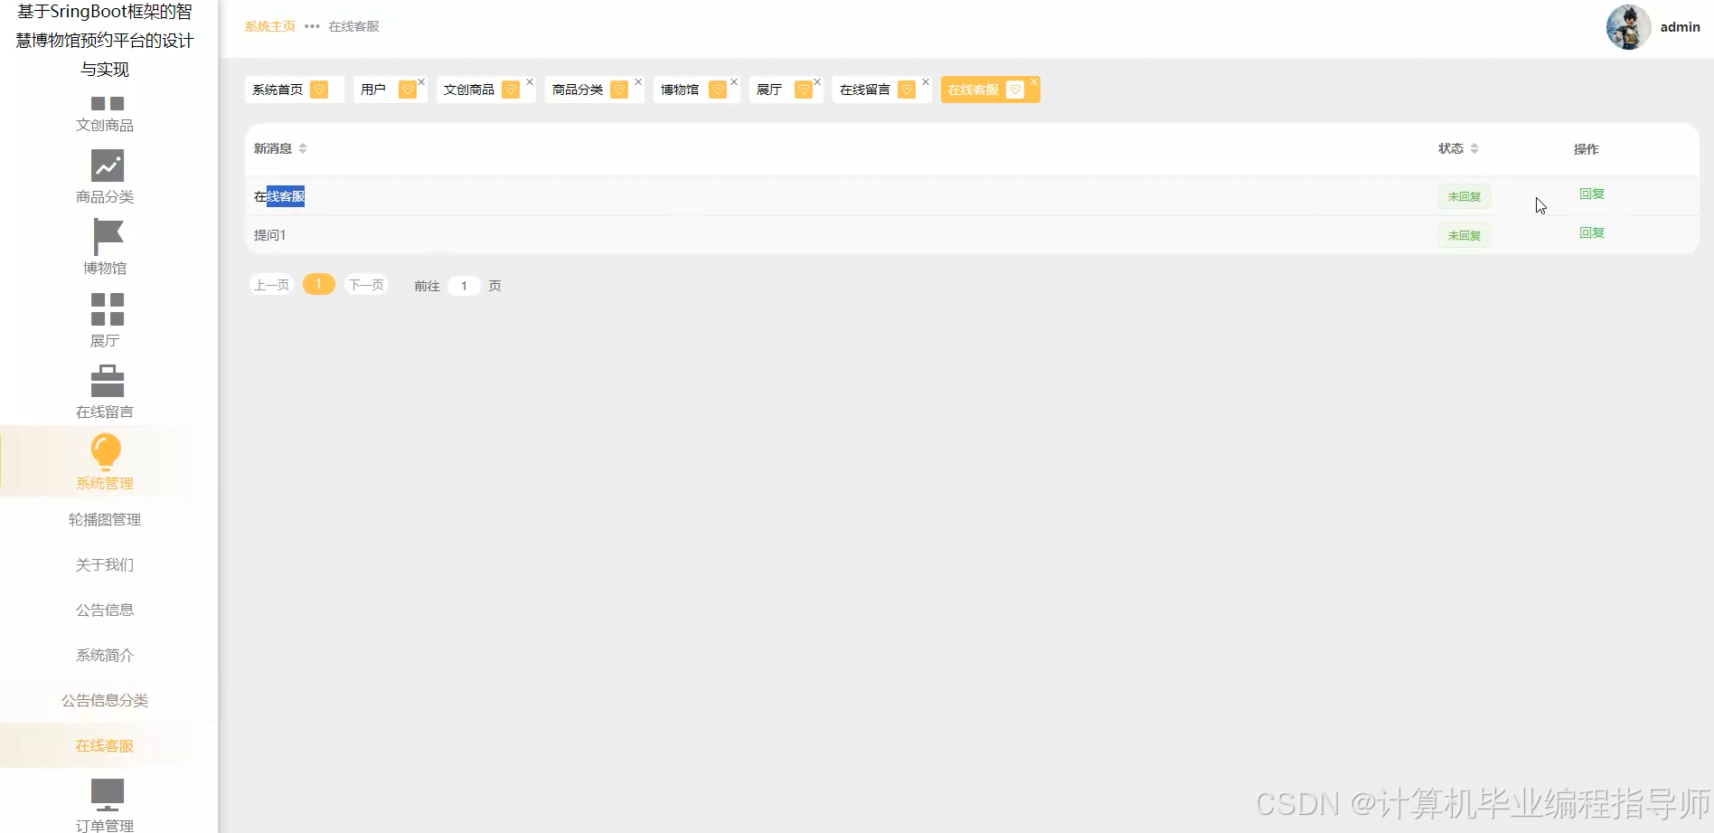Click the 在线客服 breadcrumb text
Viewport: 1714px width, 833px height.
(x=353, y=26)
